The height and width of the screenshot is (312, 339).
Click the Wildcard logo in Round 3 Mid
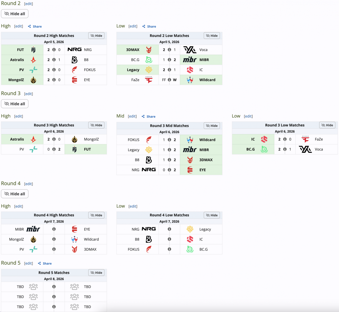tap(190, 140)
